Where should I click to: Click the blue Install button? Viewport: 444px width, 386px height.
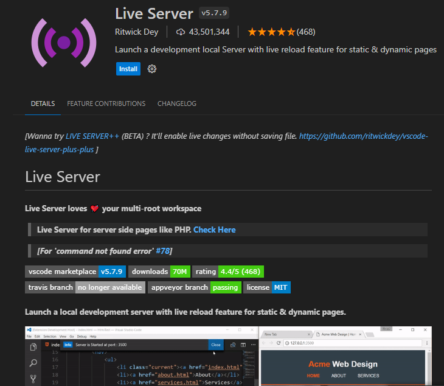pos(128,69)
